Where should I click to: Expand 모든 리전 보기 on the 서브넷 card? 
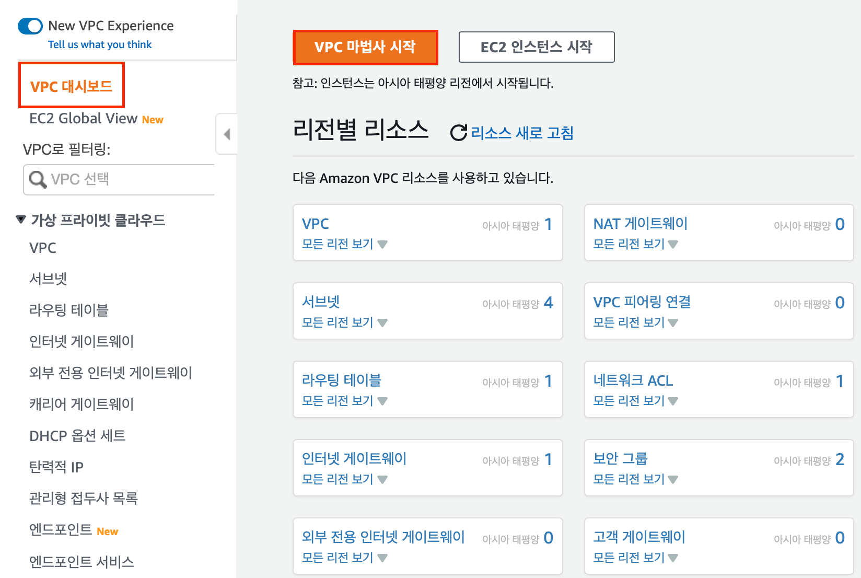(345, 322)
